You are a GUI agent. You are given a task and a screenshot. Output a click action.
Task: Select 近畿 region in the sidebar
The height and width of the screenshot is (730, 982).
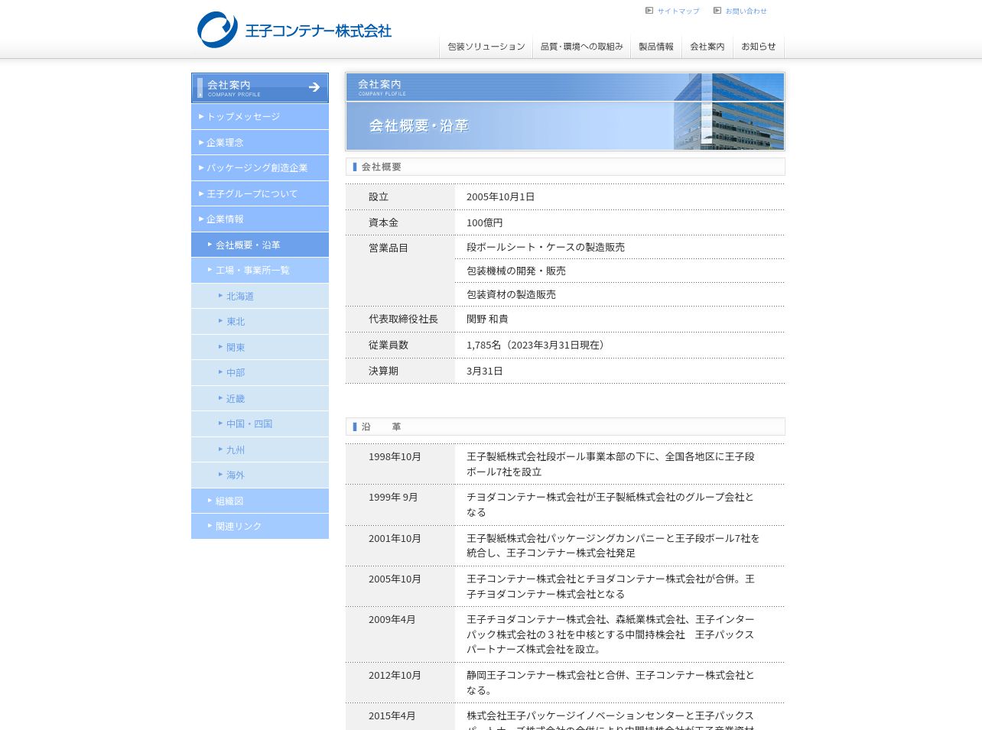260,398
